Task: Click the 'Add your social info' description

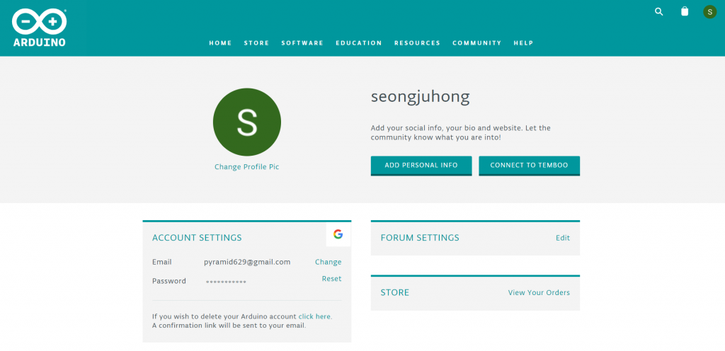Action: [460, 132]
